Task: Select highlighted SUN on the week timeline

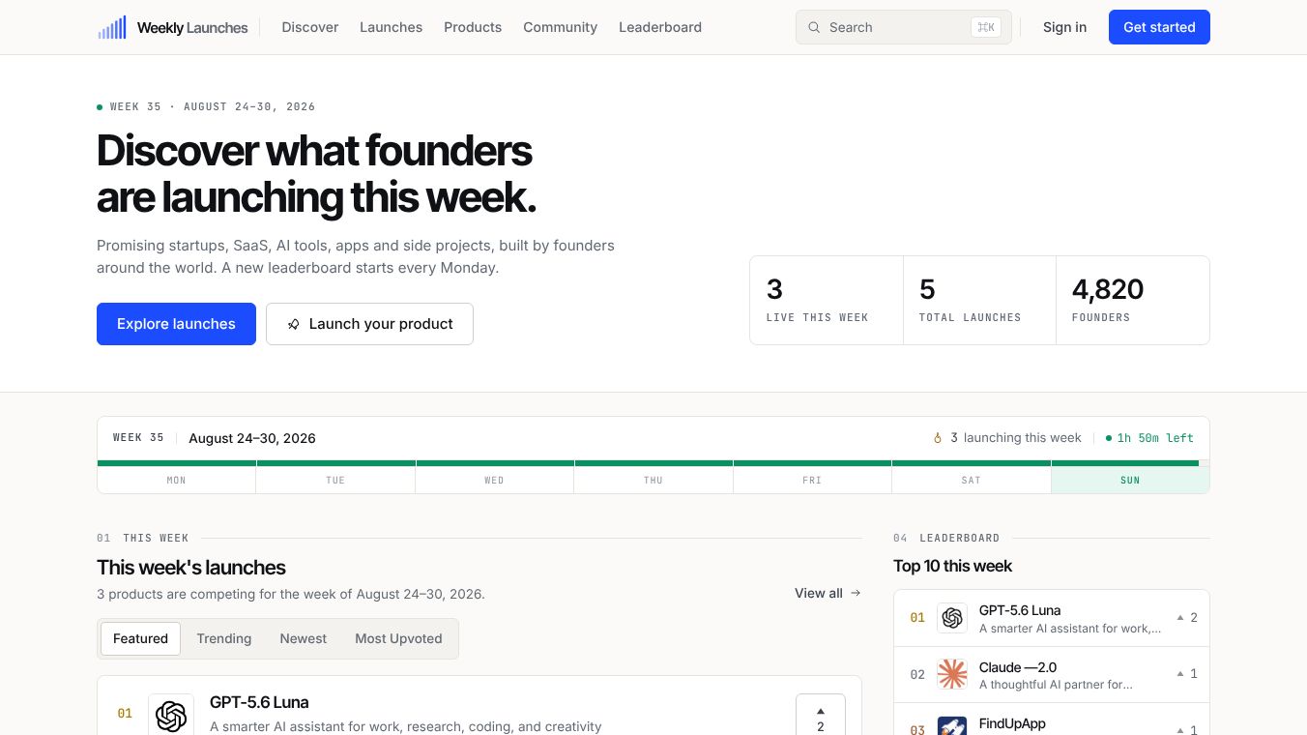Action: coord(1130,480)
